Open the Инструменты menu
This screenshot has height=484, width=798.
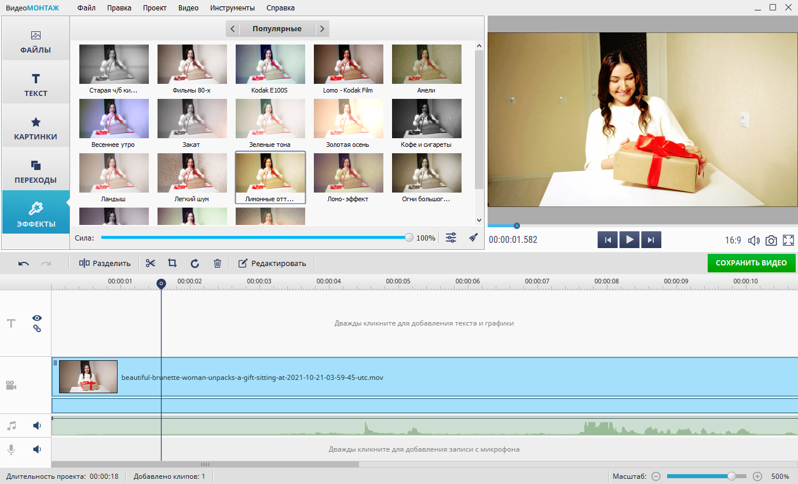point(232,8)
